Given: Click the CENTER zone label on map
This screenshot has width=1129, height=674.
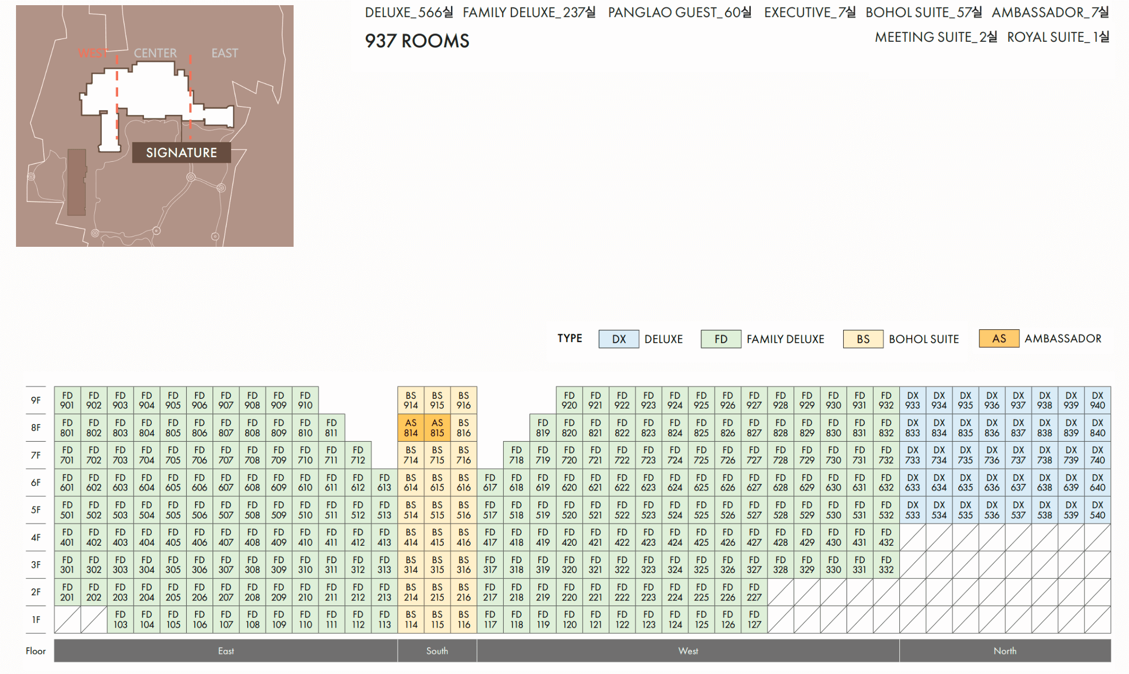Looking at the screenshot, I should pos(155,53).
